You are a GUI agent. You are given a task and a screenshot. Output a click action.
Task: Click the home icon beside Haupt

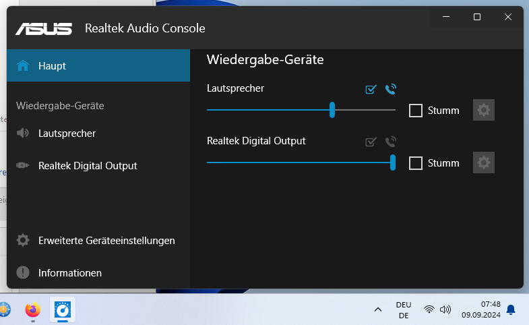click(x=23, y=65)
